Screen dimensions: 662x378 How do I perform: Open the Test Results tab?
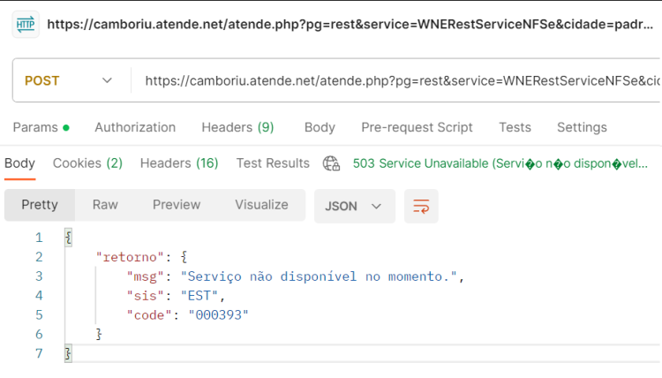(x=273, y=163)
